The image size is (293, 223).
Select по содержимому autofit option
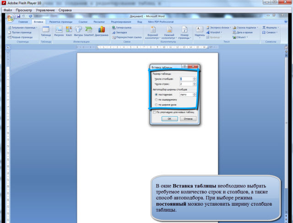coord(166,100)
